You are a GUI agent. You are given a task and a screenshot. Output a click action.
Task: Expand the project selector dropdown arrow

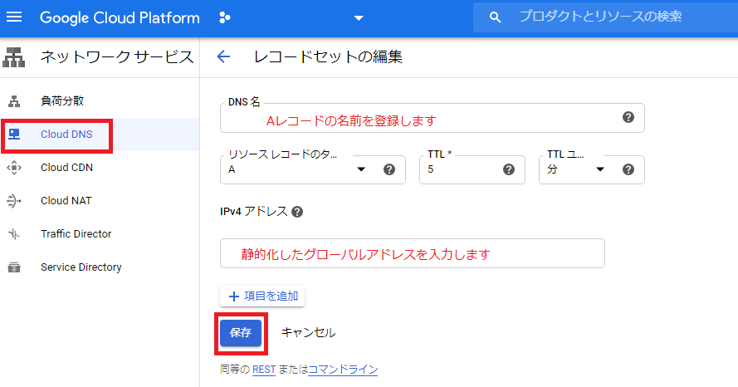pos(359,18)
